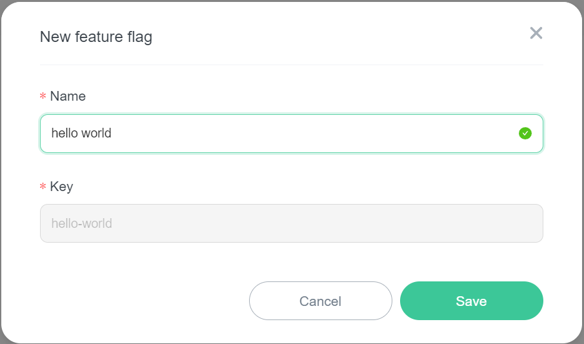Image resolution: width=584 pixels, height=344 pixels.
Task: Click empty space inside the Name textbox
Action: click(x=310, y=134)
